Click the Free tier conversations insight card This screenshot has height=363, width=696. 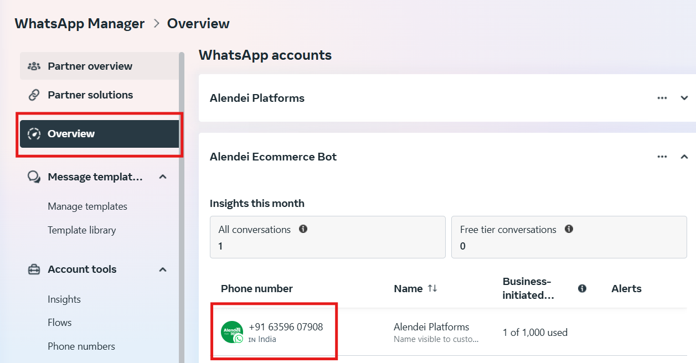[569, 237]
